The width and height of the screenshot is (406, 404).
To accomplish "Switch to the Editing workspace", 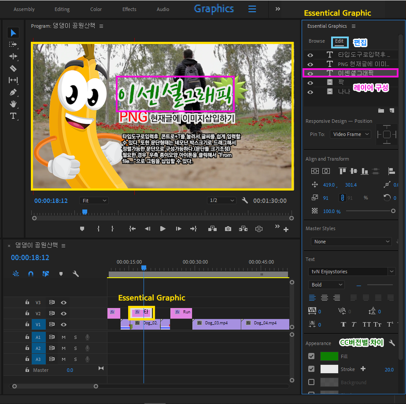I will click(x=62, y=9).
